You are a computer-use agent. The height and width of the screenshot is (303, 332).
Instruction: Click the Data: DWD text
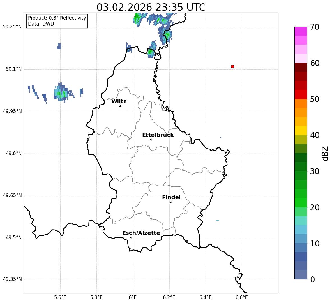click(41, 24)
